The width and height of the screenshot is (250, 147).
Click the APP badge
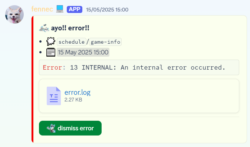[75, 9]
